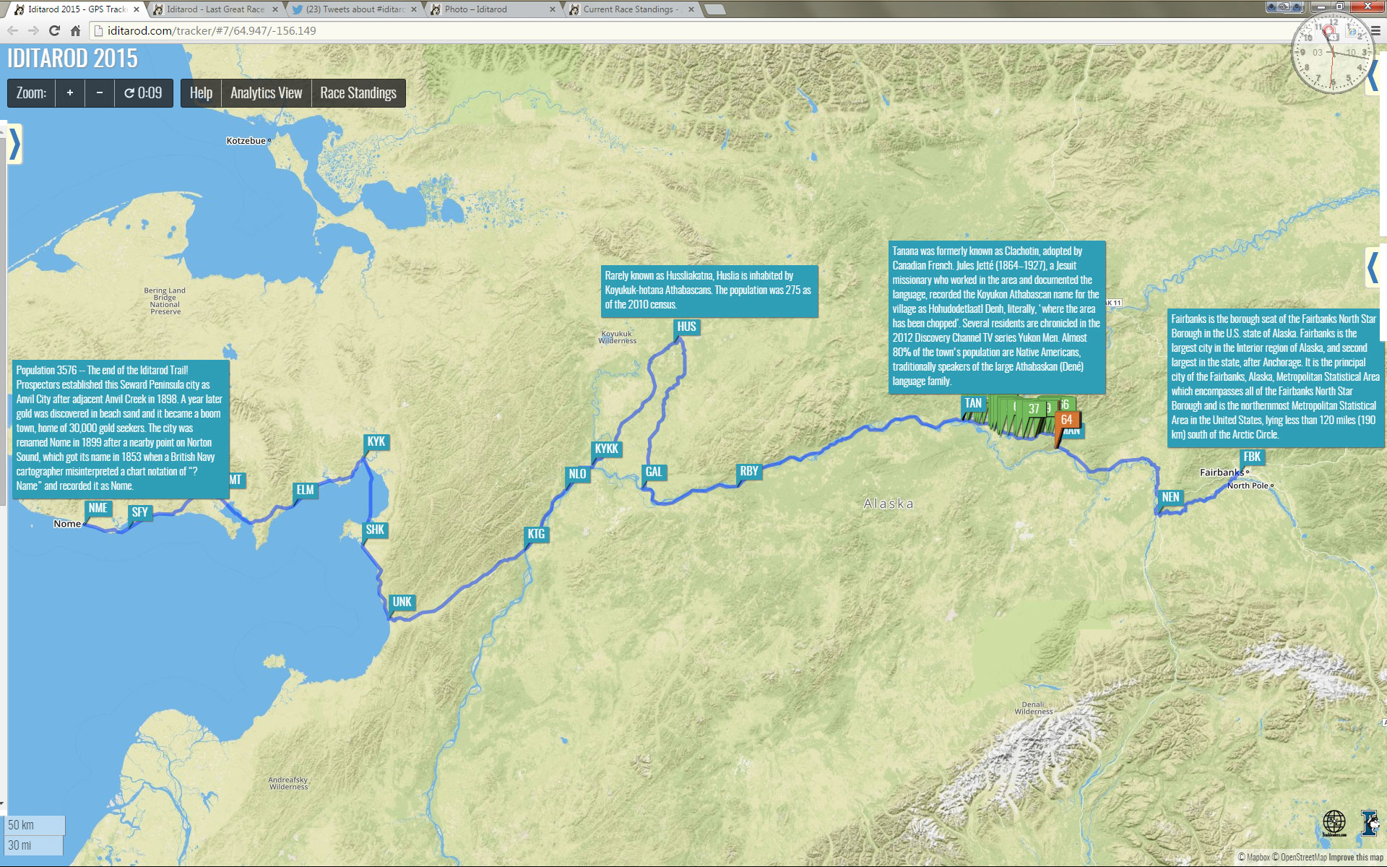This screenshot has height=867, width=1387.
Task: Expand the left side panel chevron
Action: pyautogui.click(x=14, y=144)
